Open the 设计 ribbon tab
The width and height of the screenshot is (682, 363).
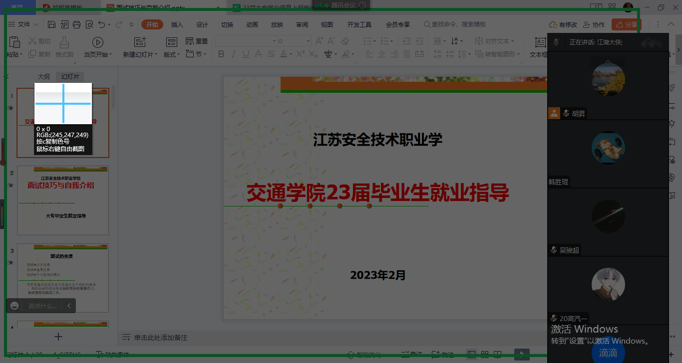click(202, 24)
